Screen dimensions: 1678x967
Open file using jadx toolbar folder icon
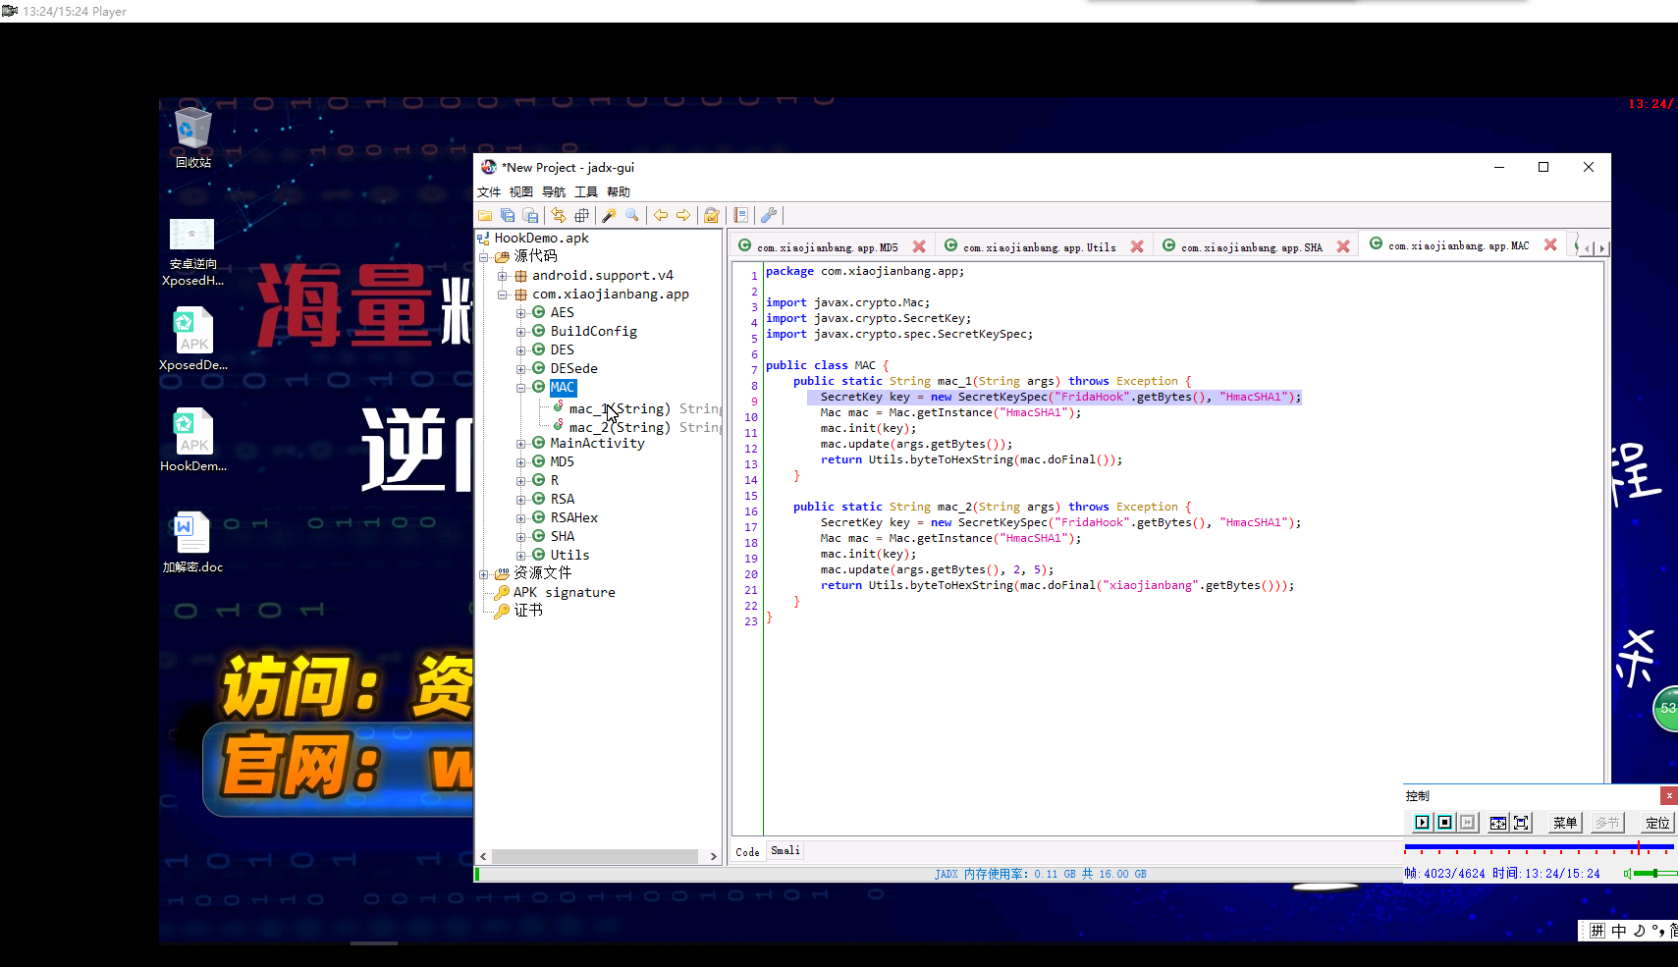click(485, 215)
